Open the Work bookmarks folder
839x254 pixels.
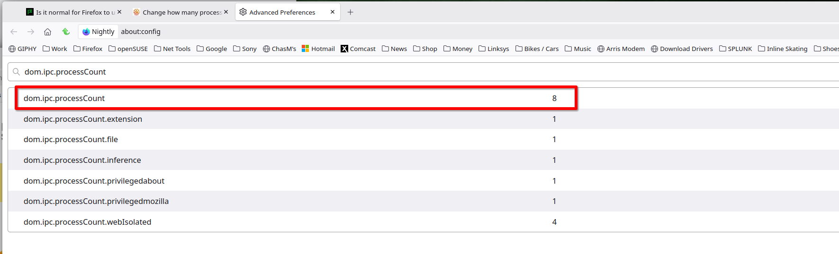(54, 49)
